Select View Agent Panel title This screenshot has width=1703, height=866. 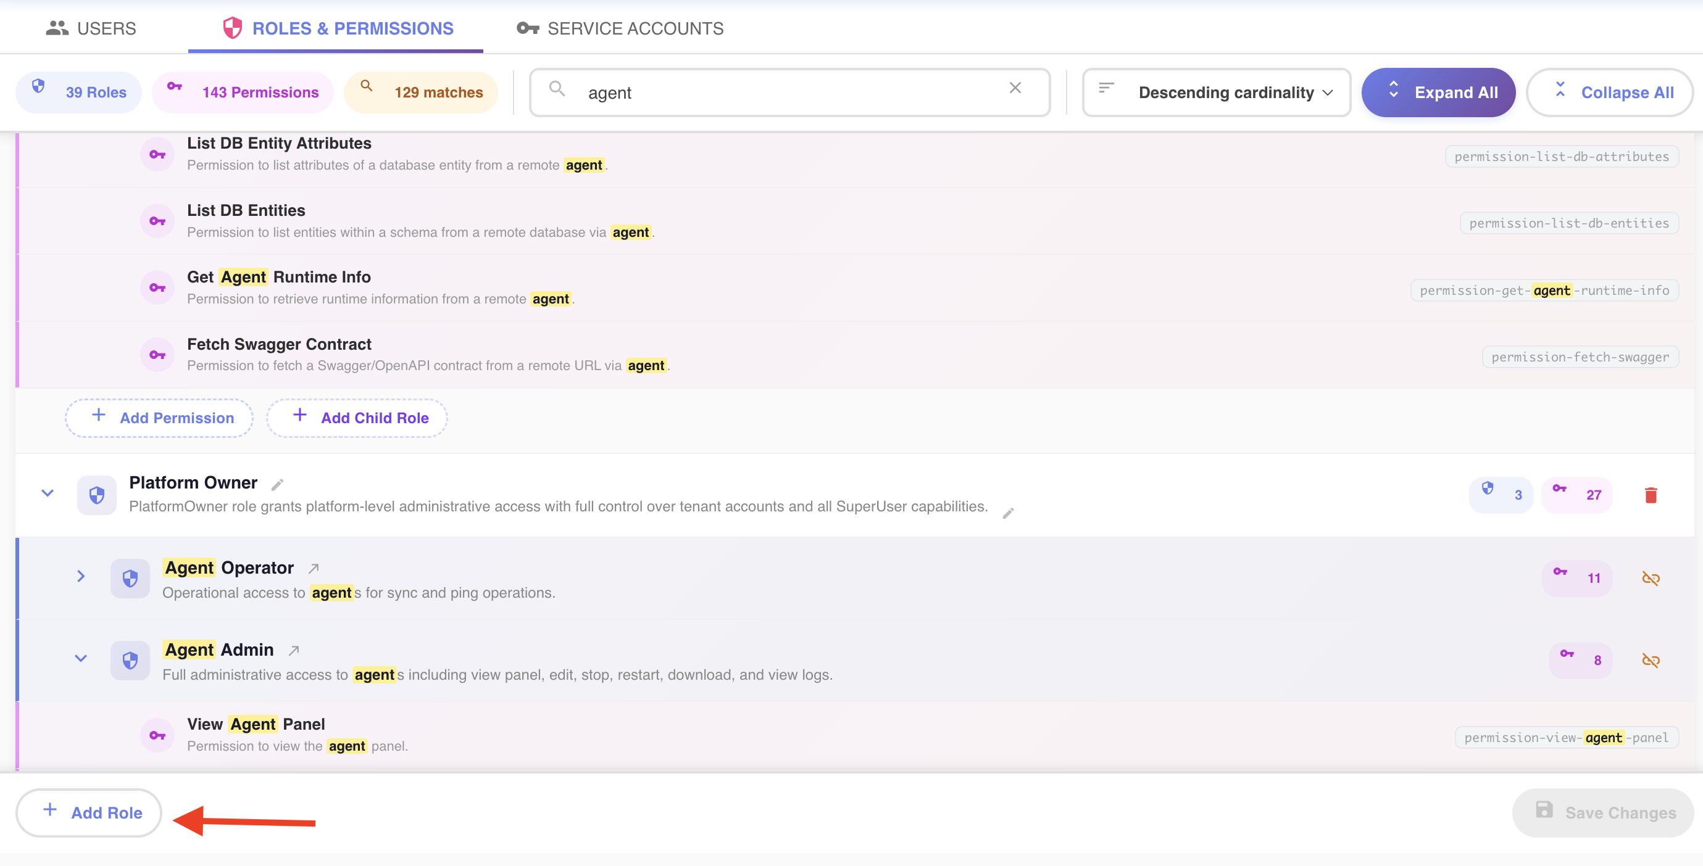pos(256,724)
